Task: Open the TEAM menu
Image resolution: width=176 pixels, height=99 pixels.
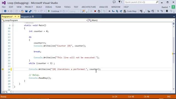Action: point(58,7)
